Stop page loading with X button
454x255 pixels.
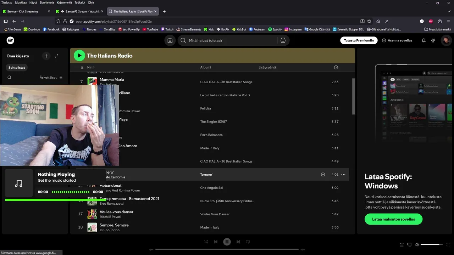pos(387,21)
